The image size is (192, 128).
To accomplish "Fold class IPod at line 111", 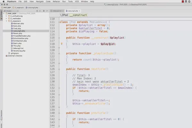I will point(59,22).
